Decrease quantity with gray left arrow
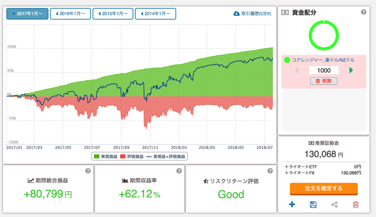This screenshot has width=376, height=217. coord(297,70)
